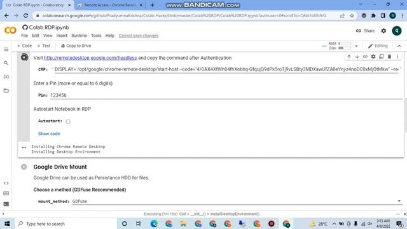This screenshot has width=407, height=229.
Task: Open the Edit menu
Action: click(36, 36)
